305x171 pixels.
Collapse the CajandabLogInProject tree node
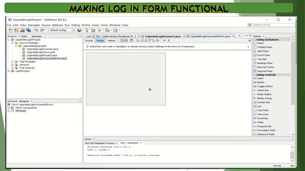(9, 39)
